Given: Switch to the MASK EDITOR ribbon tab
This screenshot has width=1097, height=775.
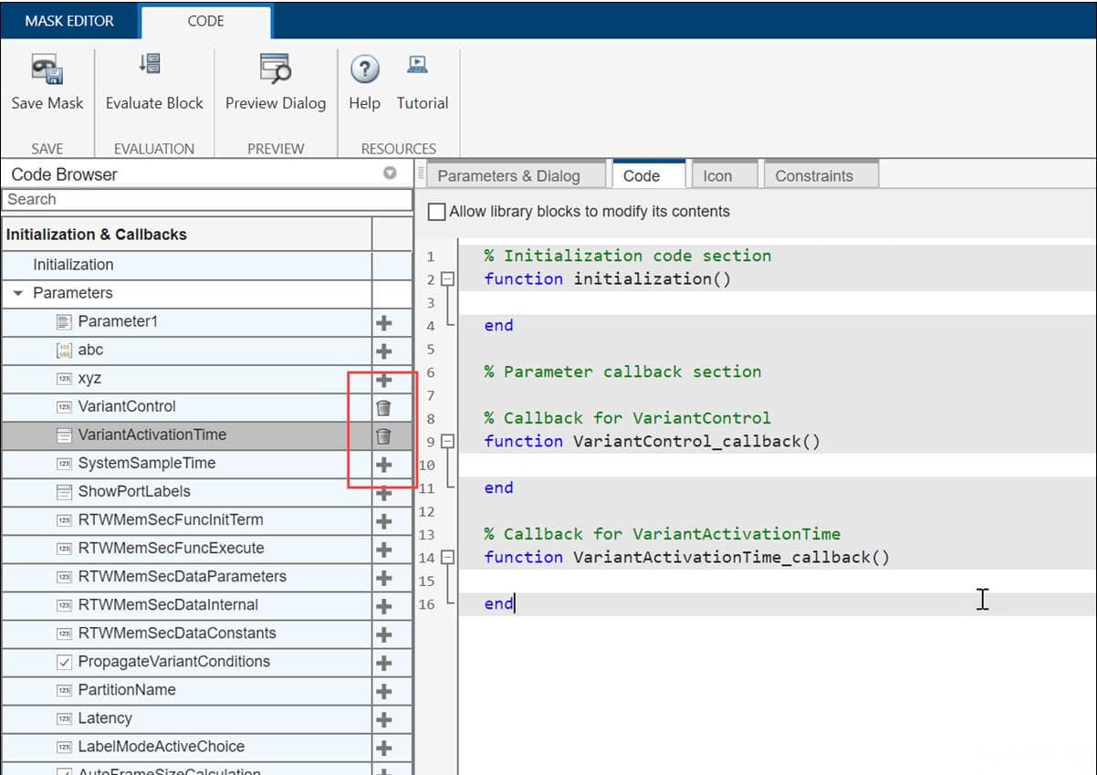Looking at the screenshot, I should coord(69,21).
